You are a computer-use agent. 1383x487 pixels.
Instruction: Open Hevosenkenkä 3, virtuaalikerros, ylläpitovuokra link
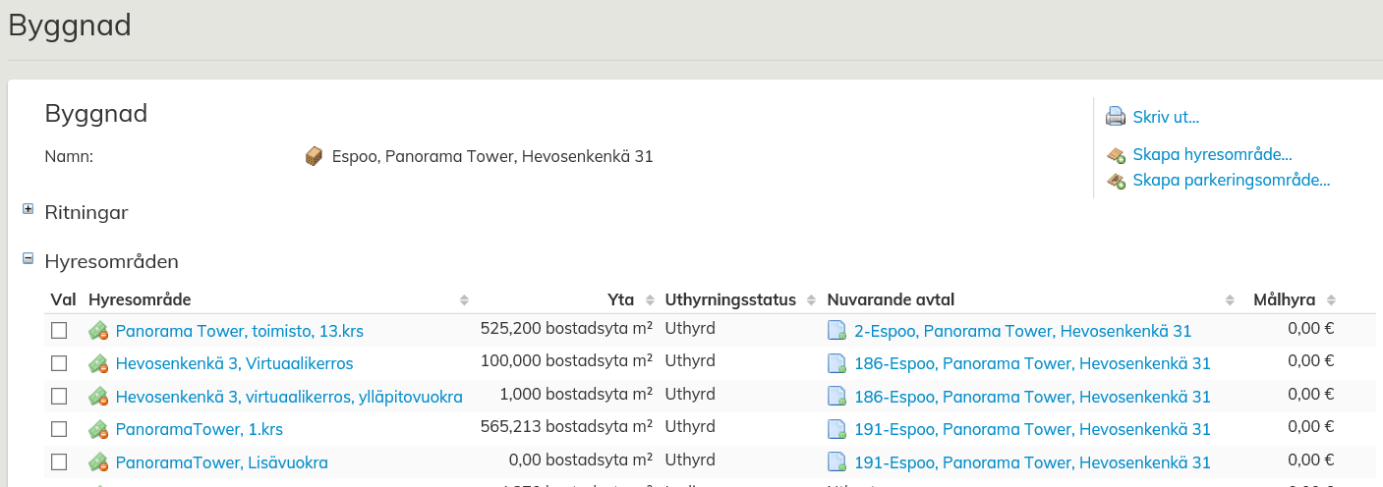pos(289,397)
